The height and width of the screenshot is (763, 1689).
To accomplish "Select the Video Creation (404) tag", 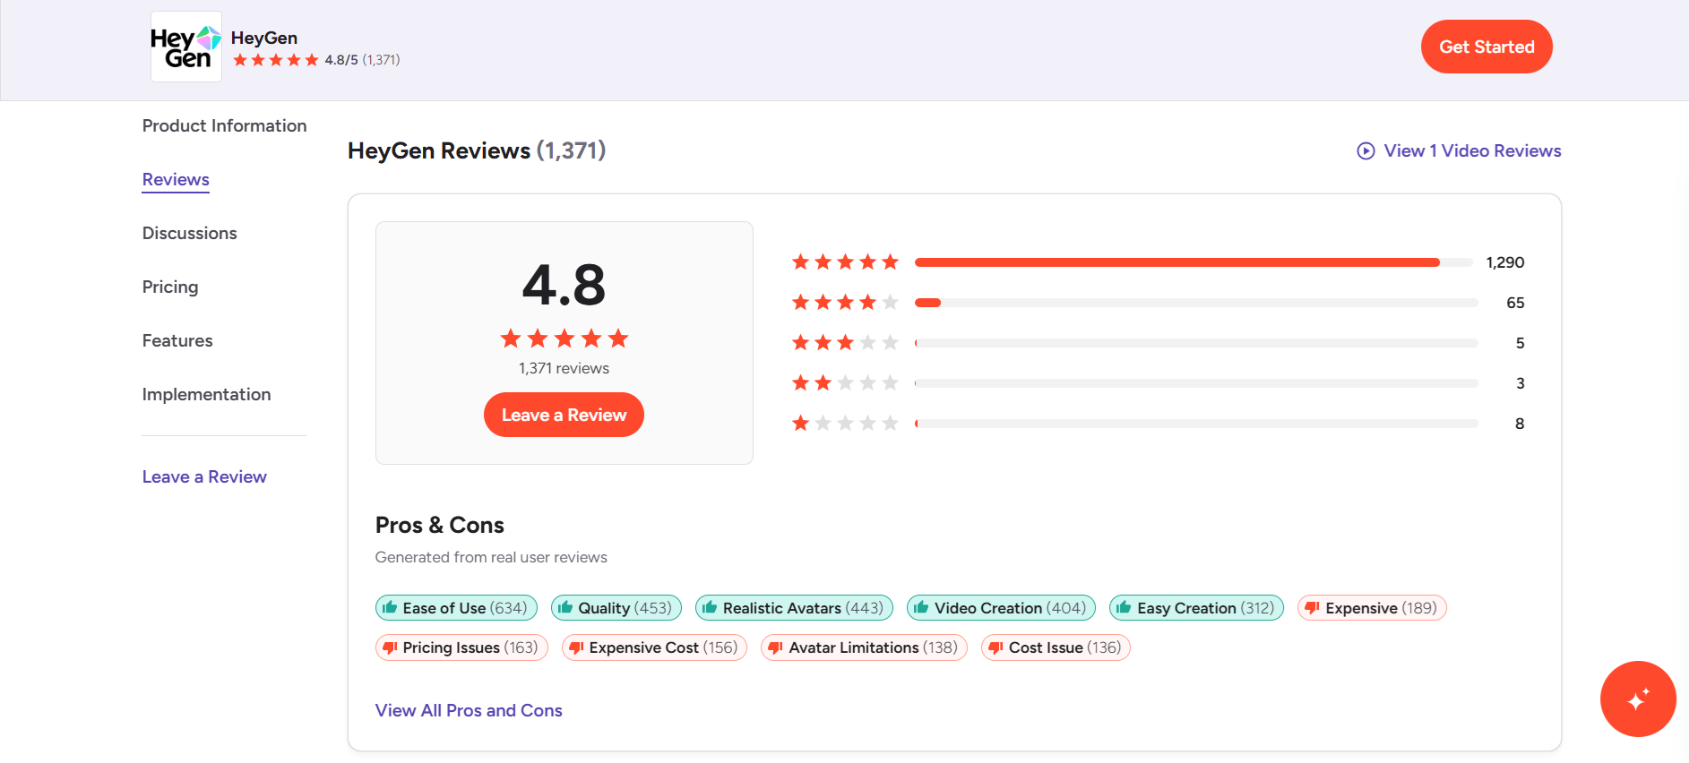I will (1001, 608).
